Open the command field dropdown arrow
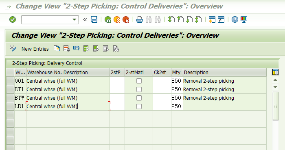The image size is (285, 150). 74,19
